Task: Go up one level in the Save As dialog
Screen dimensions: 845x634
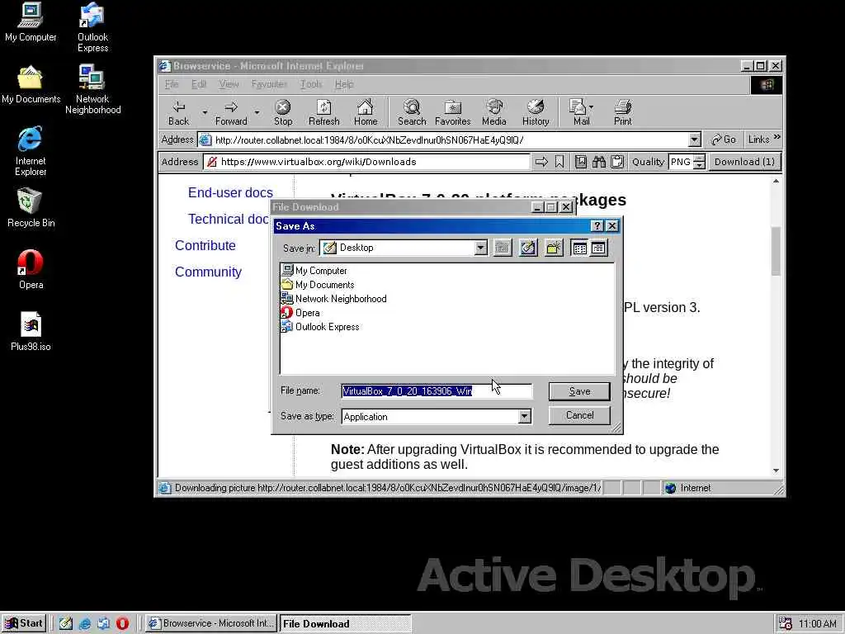Action: pyautogui.click(x=503, y=248)
